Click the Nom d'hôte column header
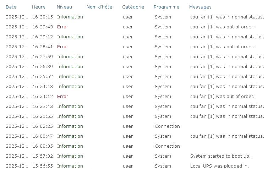 click(99, 7)
